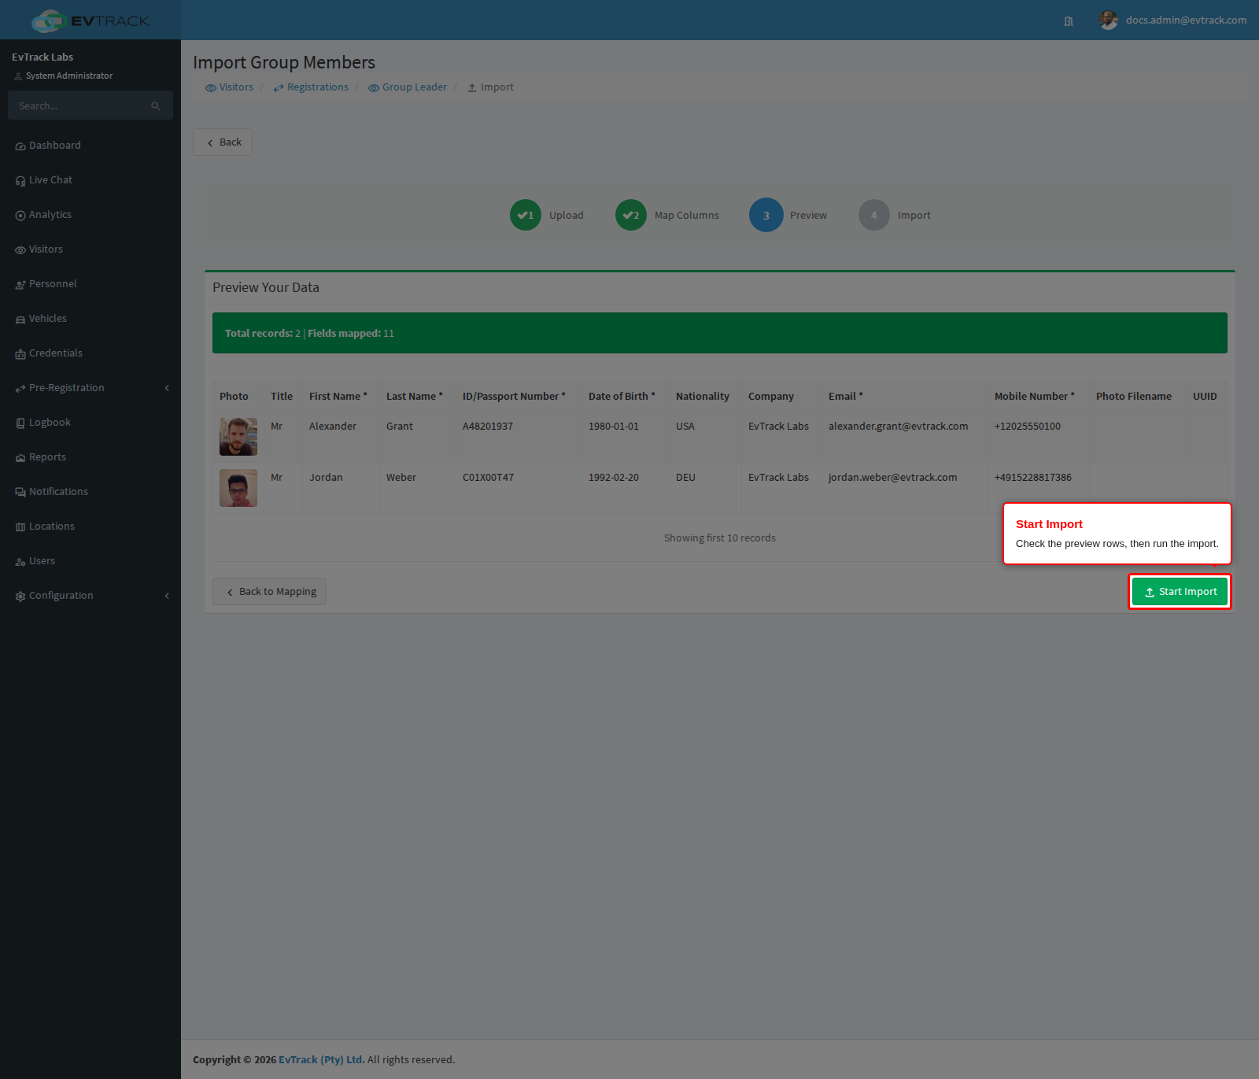The width and height of the screenshot is (1259, 1079).
Task: Open the Dashboard sidebar item
Action: (90, 146)
